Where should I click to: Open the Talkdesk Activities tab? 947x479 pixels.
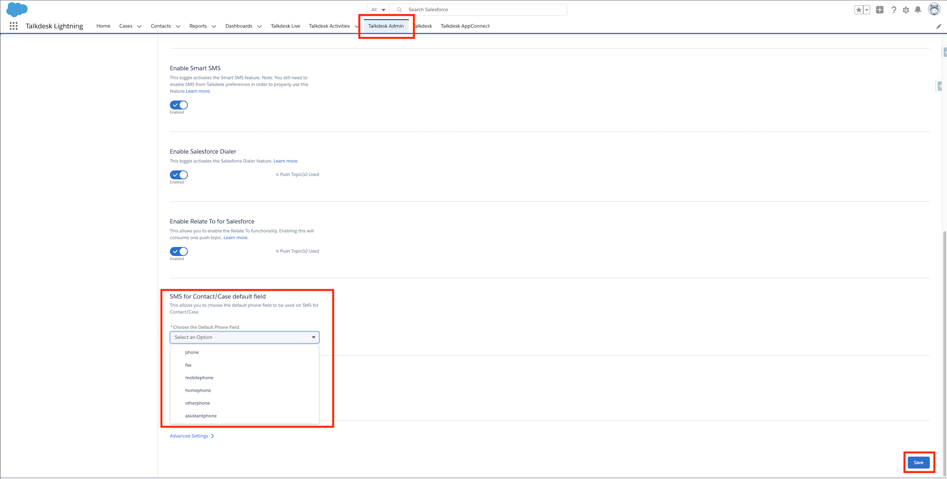pos(329,26)
